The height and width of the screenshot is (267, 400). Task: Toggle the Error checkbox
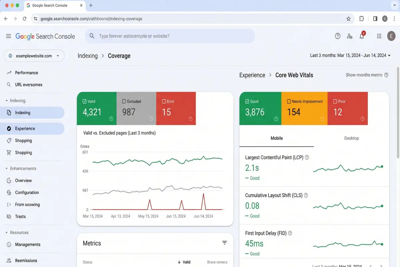pos(164,101)
